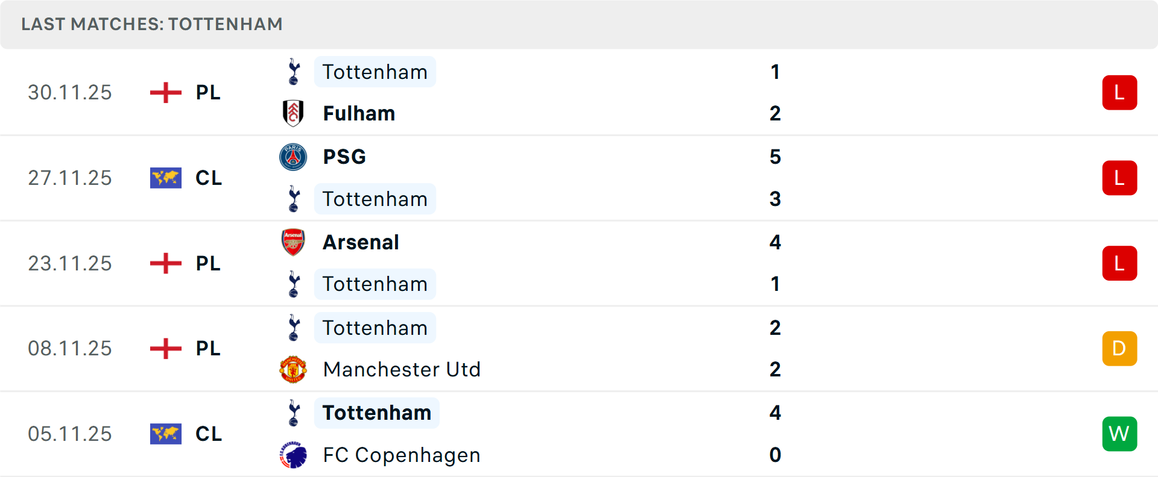
Task: Click the Manchester Utd crest
Action: coord(294,369)
